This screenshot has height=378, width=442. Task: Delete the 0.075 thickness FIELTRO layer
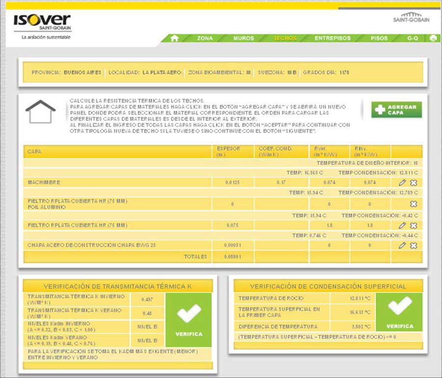click(414, 225)
